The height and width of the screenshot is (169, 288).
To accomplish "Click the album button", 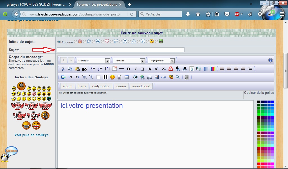I will pos(67,86).
